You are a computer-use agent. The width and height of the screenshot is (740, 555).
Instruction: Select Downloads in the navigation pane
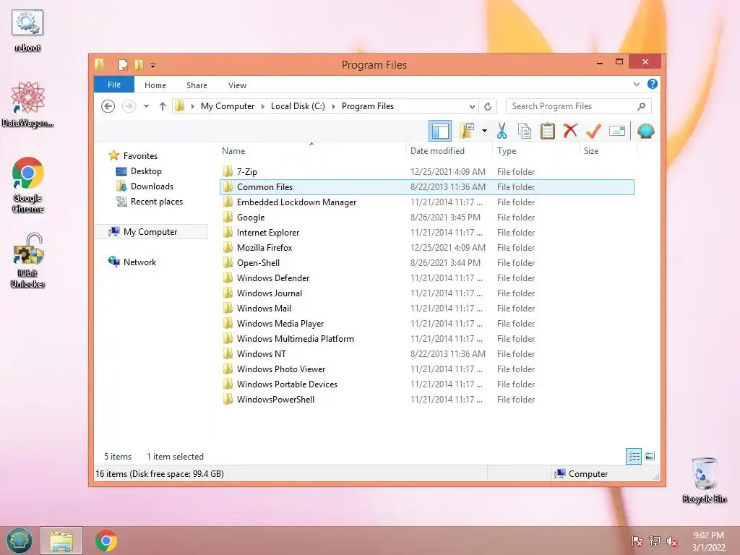tap(152, 186)
